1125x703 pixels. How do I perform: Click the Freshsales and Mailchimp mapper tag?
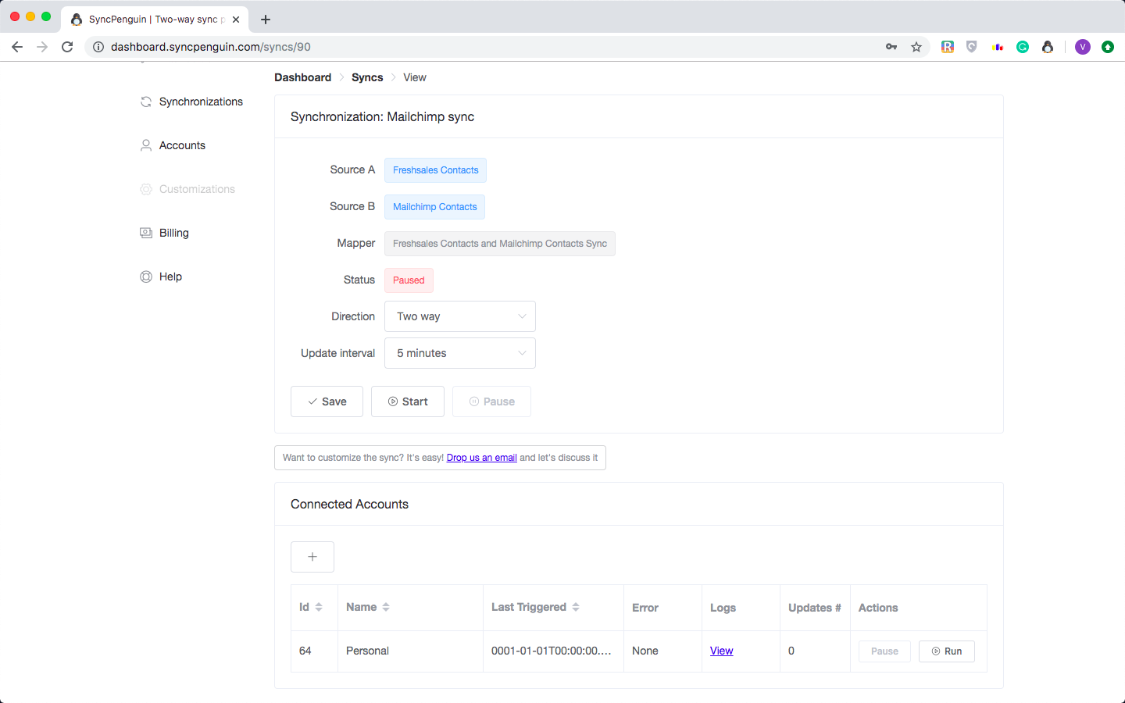click(500, 244)
